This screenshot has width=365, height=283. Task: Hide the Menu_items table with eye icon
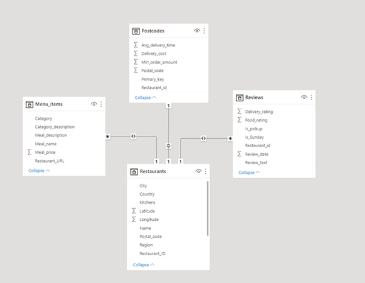point(94,104)
